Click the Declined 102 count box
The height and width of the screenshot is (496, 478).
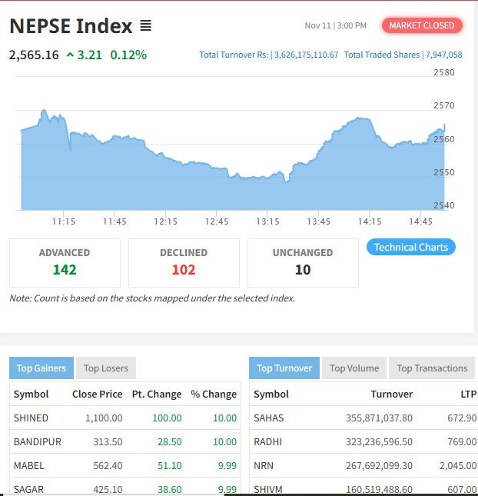pyautogui.click(x=184, y=262)
